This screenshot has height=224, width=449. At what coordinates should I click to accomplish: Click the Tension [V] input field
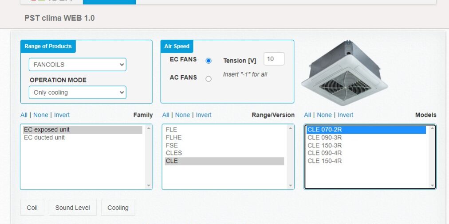[274, 59]
